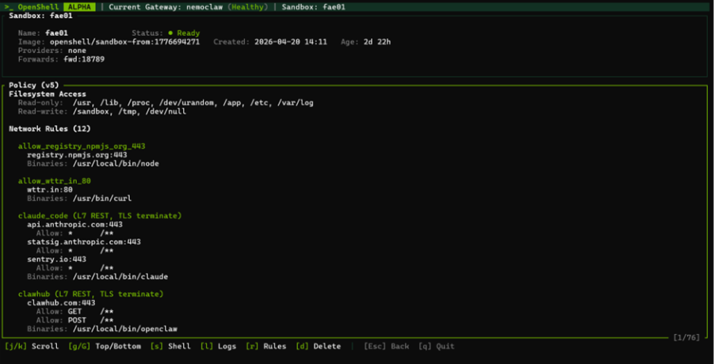Click endpoint api.anthropic.com:443

pos(74,225)
